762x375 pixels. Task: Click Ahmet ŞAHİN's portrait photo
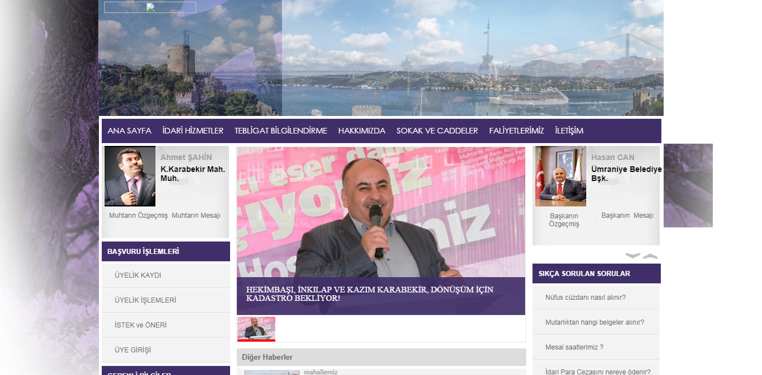(x=130, y=176)
